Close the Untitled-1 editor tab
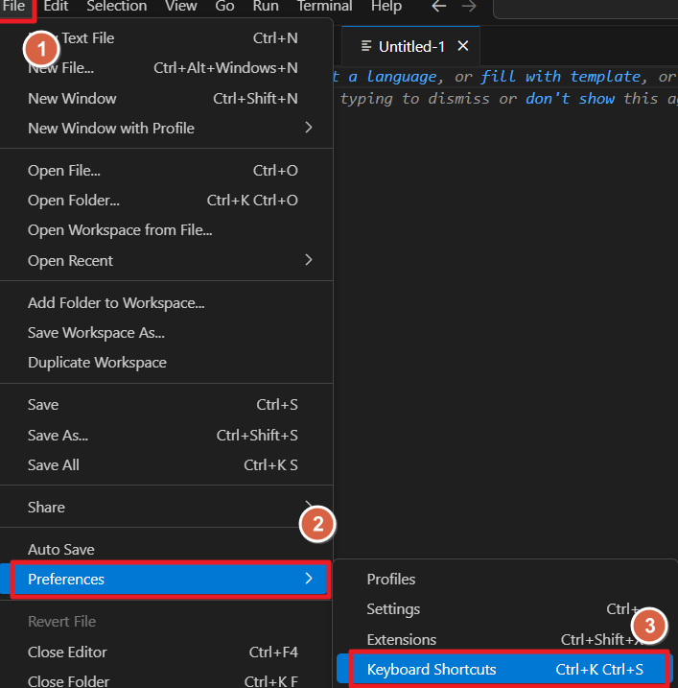 (x=462, y=46)
